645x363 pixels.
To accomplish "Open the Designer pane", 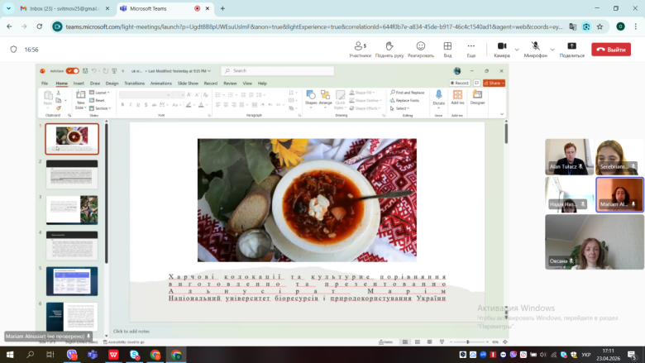I will pyautogui.click(x=477, y=98).
